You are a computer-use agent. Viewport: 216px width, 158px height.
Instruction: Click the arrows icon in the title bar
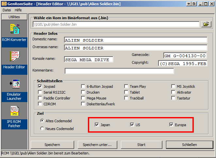click(x=189, y=4)
